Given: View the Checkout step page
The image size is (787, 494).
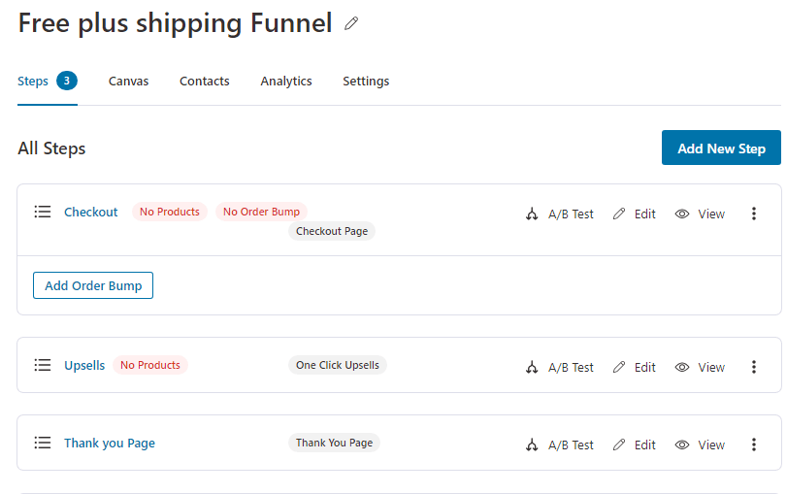Looking at the screenshot, I should [700, 214].
